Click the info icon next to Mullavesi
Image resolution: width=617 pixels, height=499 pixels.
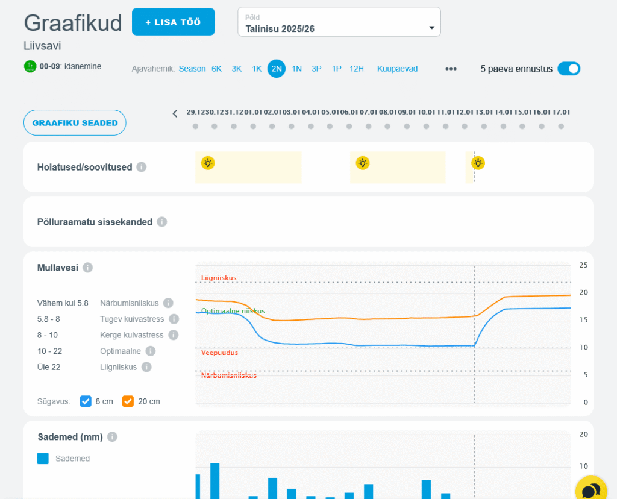pos(88,268)
